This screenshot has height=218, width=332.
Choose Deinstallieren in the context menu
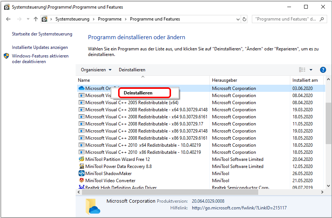click(x=138, y=93)
